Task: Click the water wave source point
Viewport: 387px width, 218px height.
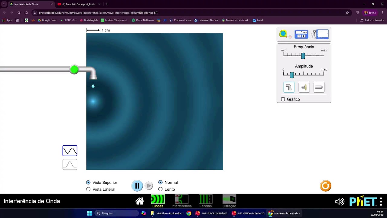Action: click(93, 101)
